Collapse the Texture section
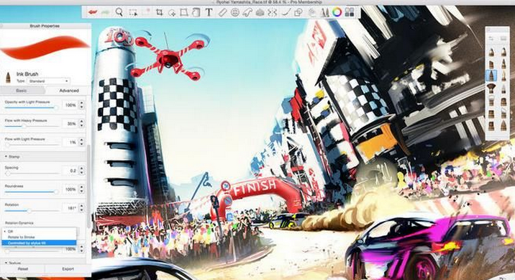Image resolution: width=515 pixels, height=280 pixels. pos(6,263)
